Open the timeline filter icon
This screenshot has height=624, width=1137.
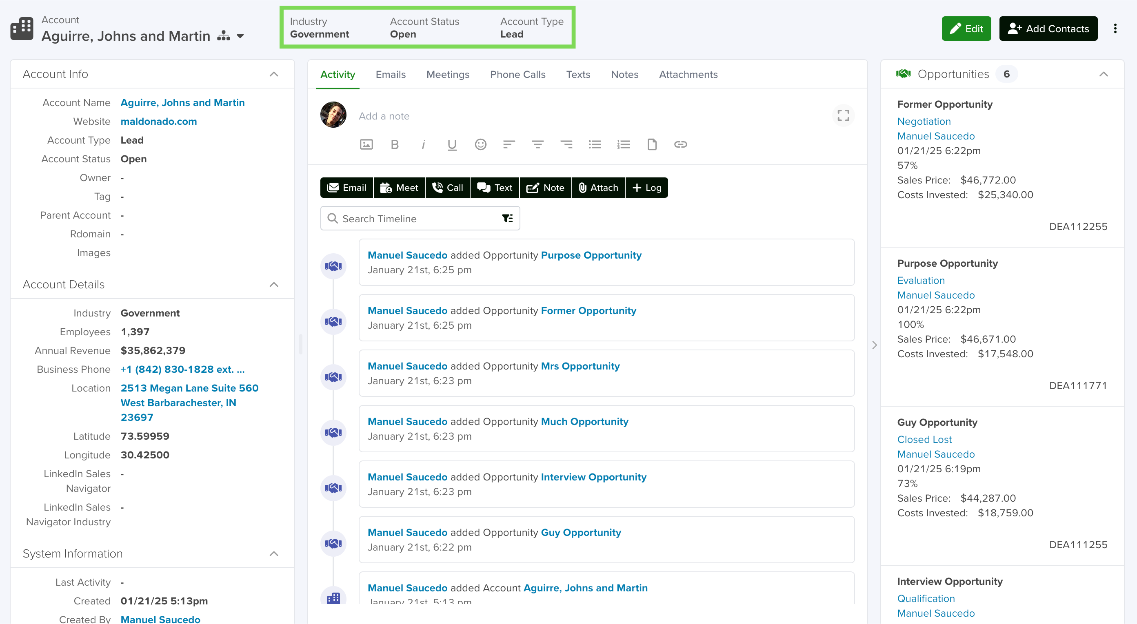pos(507,218)
